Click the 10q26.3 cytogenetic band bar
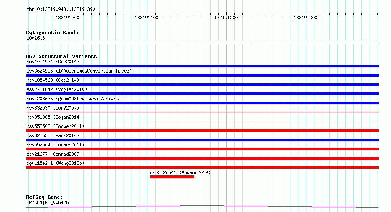391x212 pixels. (202, 43)
